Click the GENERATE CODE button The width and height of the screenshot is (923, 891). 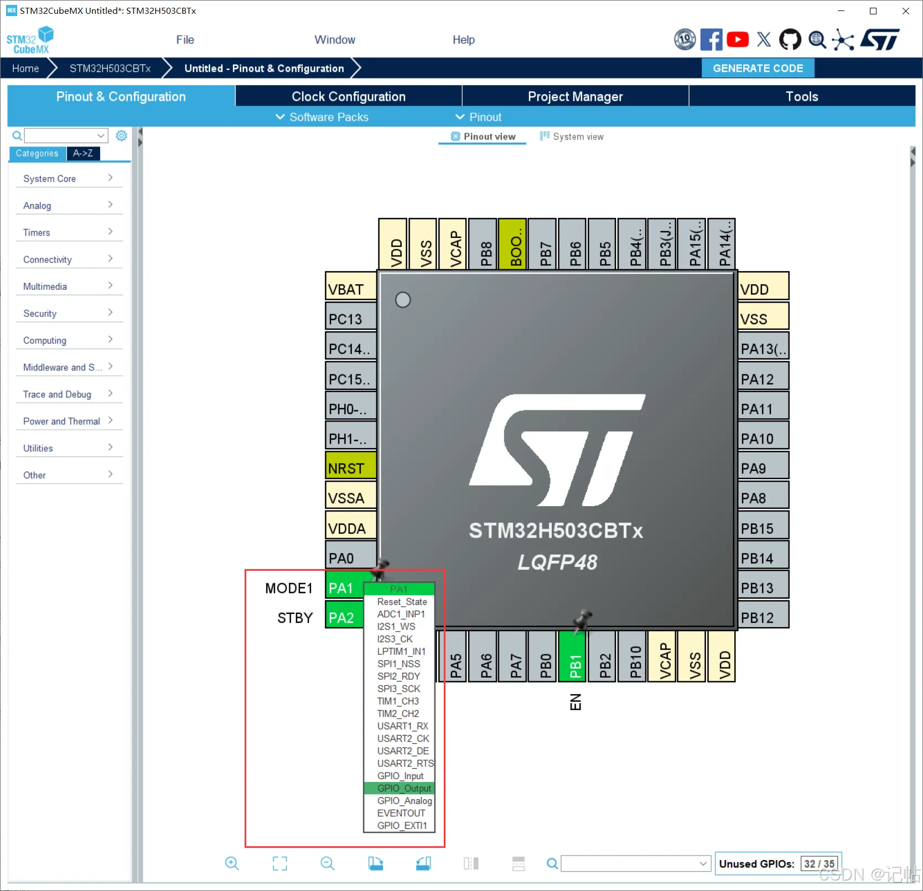point(758,68)
